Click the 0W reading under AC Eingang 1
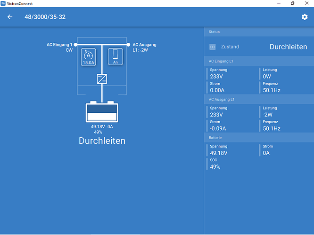The width and height of the screenshot is (314, 235). coord(69,50)
